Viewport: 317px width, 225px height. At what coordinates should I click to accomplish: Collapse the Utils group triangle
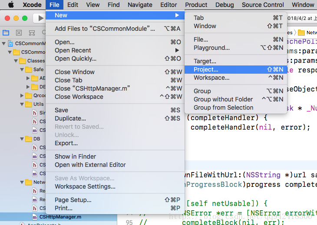tap(22, 104)
